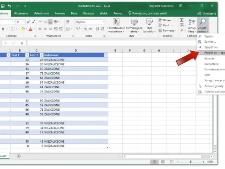
Task: Click the Udostępnij share button
Action: (207, 14)
